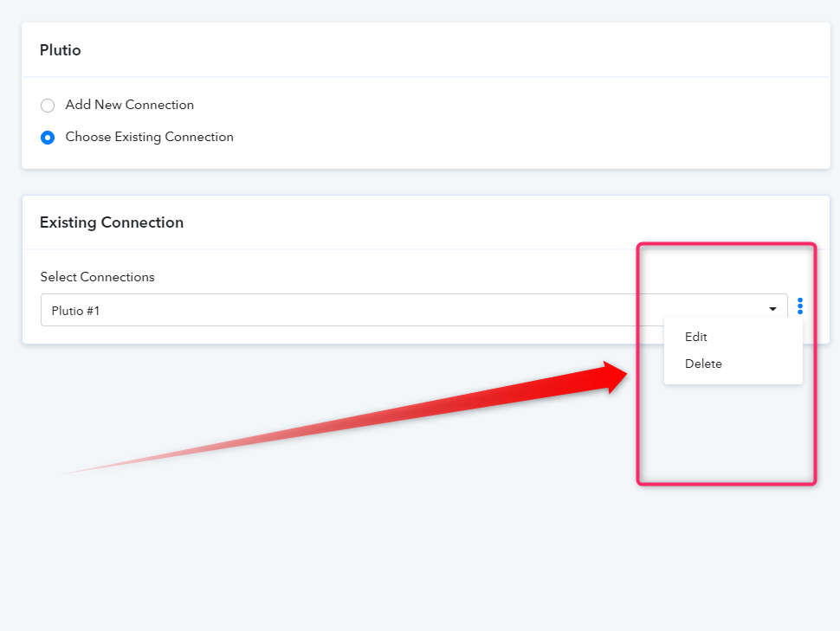This screenshot has height=631, width=840.
Task: Select the Choose Existing Connection radio button
Action: [48, 138]
